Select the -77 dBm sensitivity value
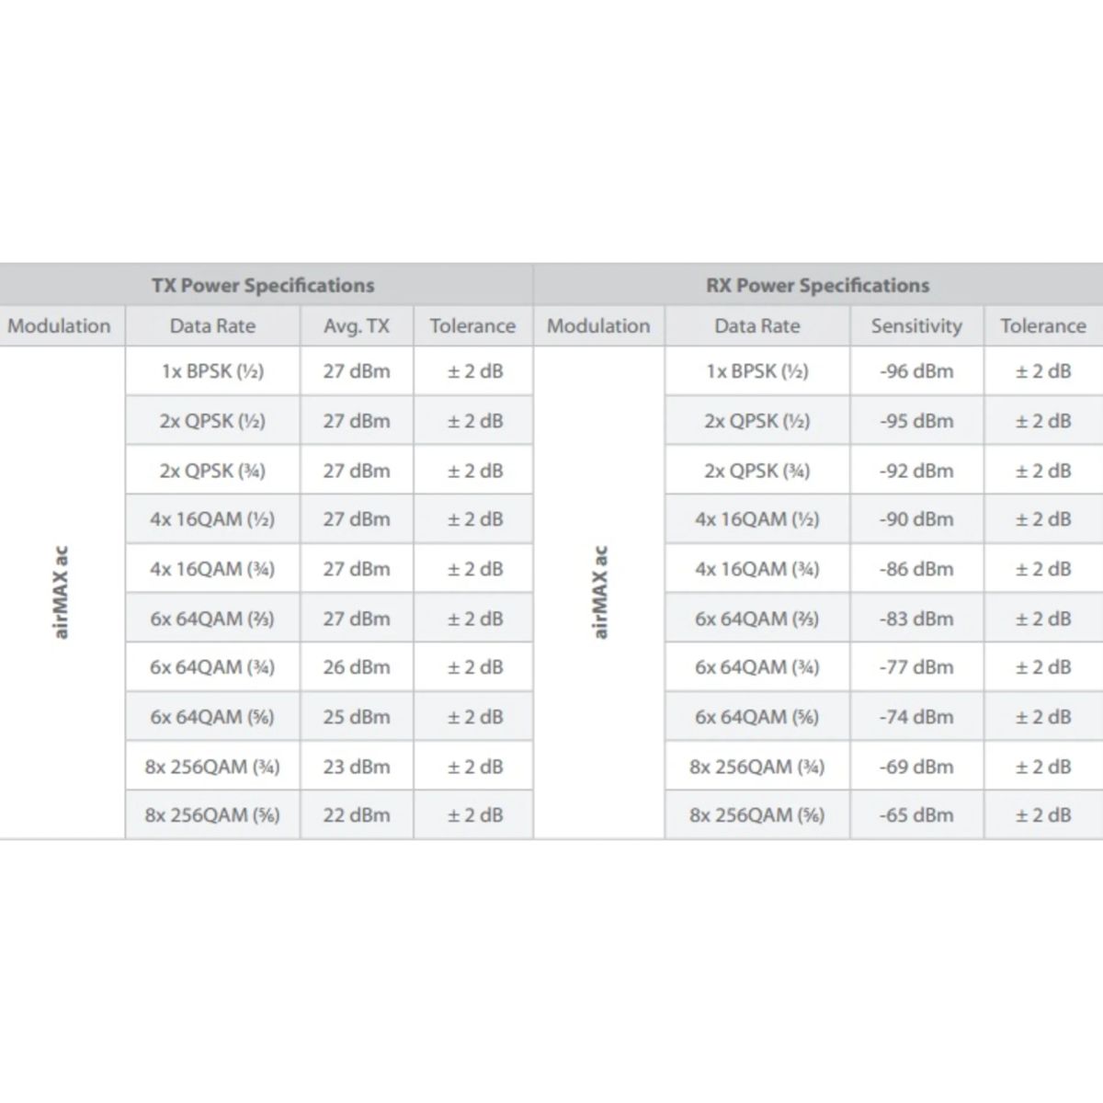1103x1103 pixels. coord(915,667)
